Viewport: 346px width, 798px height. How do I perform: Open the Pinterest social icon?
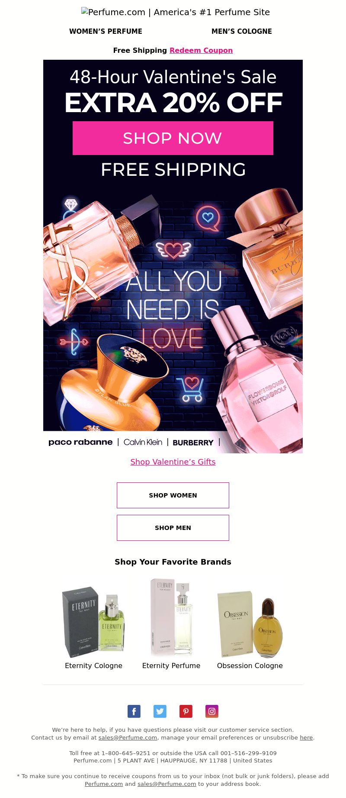click(186, 711)
